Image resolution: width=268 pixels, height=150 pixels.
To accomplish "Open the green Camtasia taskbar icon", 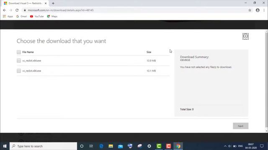I will [159, 146].
